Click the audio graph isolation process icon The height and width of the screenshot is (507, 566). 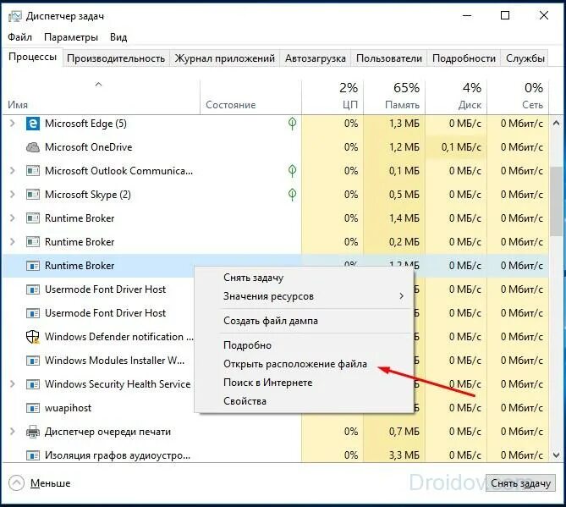[x=33, y=455]
